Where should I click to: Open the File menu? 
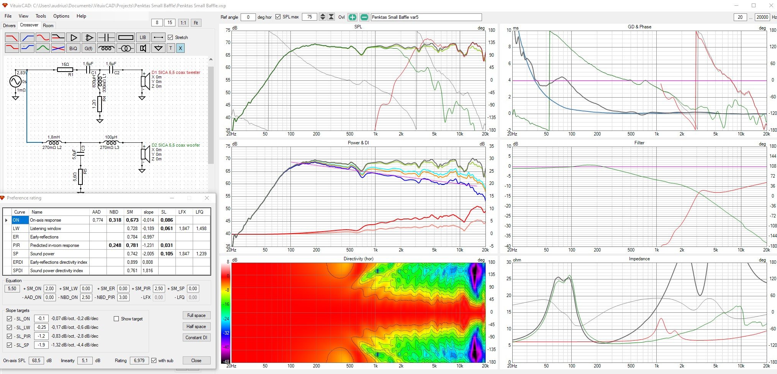coord(8,16)
